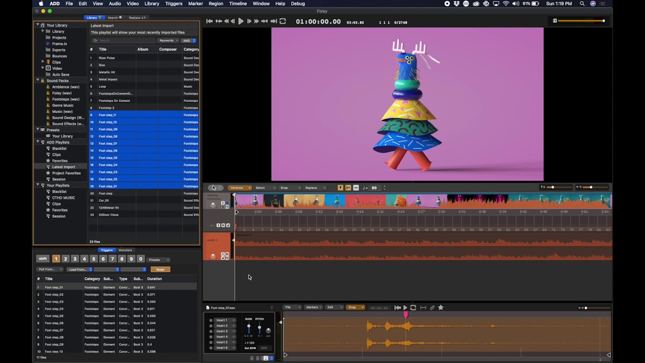Click the Walking Christmas video track knob
The image size is (645, 363).
click(213, 205)
